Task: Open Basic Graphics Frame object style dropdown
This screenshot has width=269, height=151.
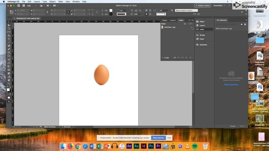Action: coord(199,10)
